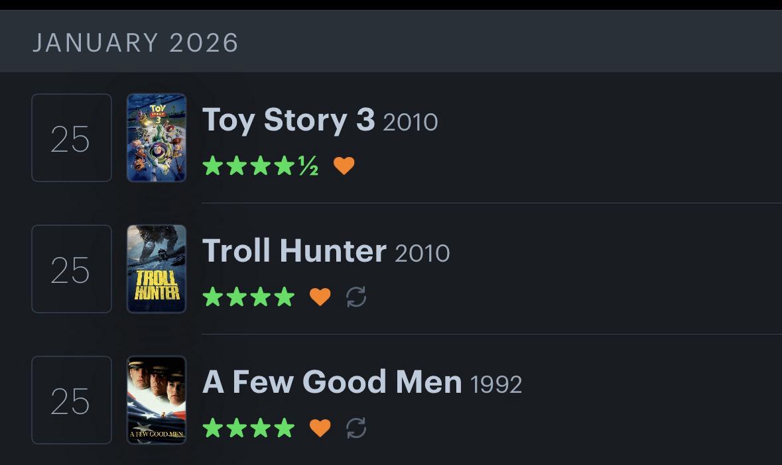Click the rewatch icon for Troll Hunter
The width and height of the screenshot is (782, 465).
(356, 297)
